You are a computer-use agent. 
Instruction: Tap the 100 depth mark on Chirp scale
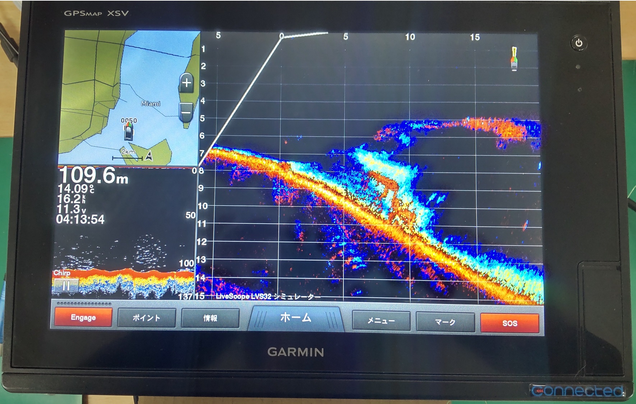[186, 263]
